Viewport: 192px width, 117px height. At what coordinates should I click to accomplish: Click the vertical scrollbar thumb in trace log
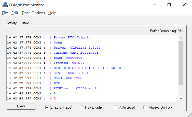(x=181, y=63)
